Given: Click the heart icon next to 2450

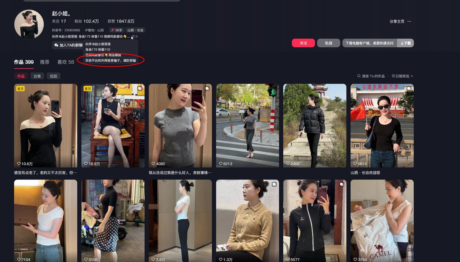Looking at the screenshot, I should click(x=288, y=164).
